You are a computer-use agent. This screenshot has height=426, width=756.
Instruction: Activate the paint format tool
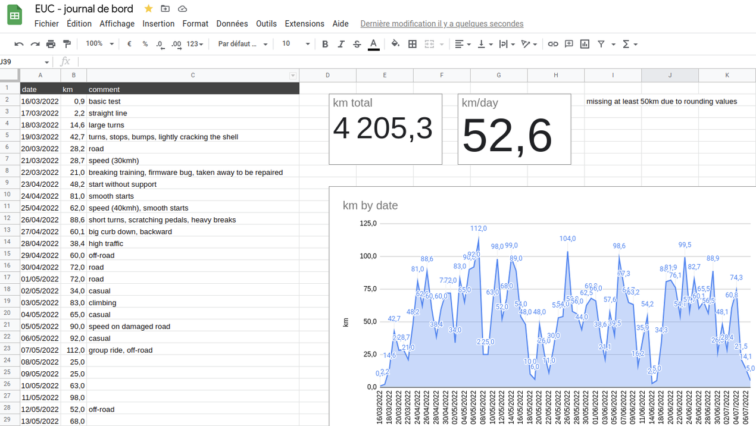pyautogui.click(x=67, y=44)
